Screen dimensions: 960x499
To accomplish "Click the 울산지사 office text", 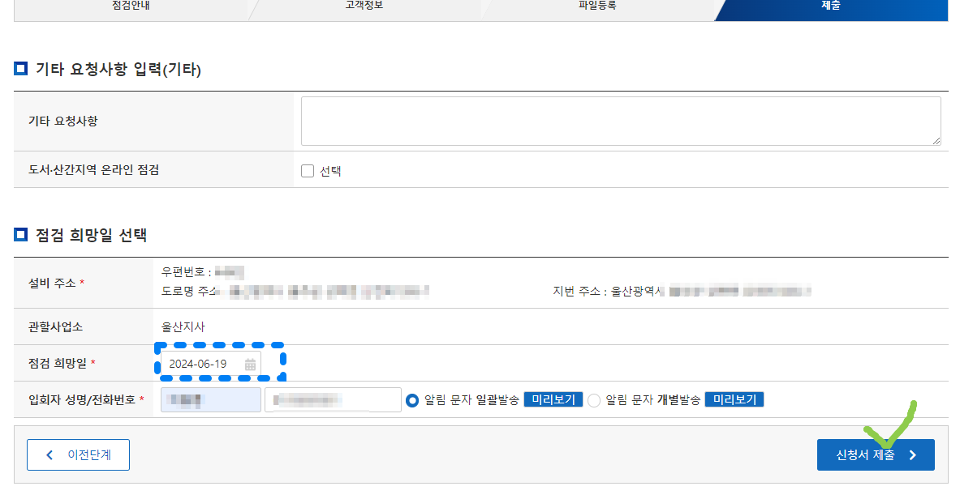I will pyautogui.click(x=183, y=327).
